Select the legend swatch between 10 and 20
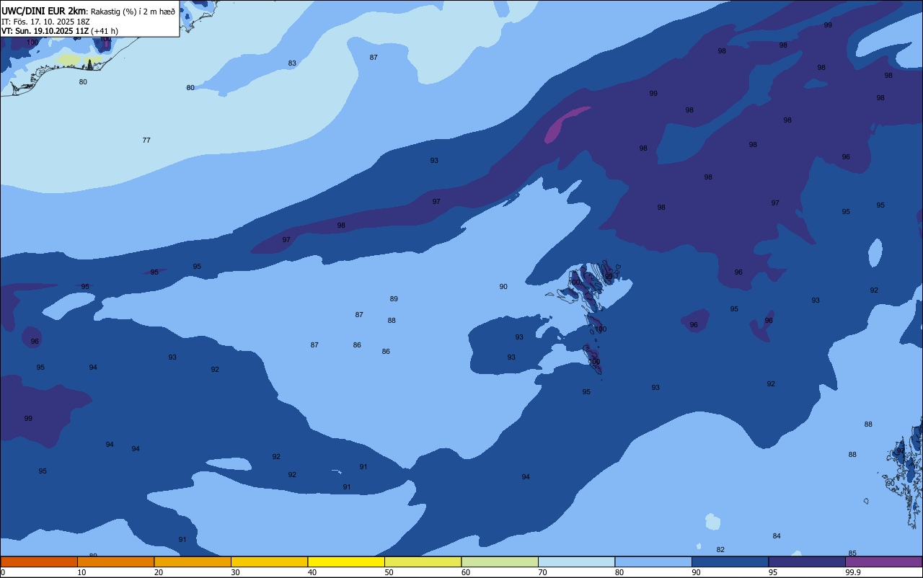This screenshot has height=578, width=923. tap(115, 561)
